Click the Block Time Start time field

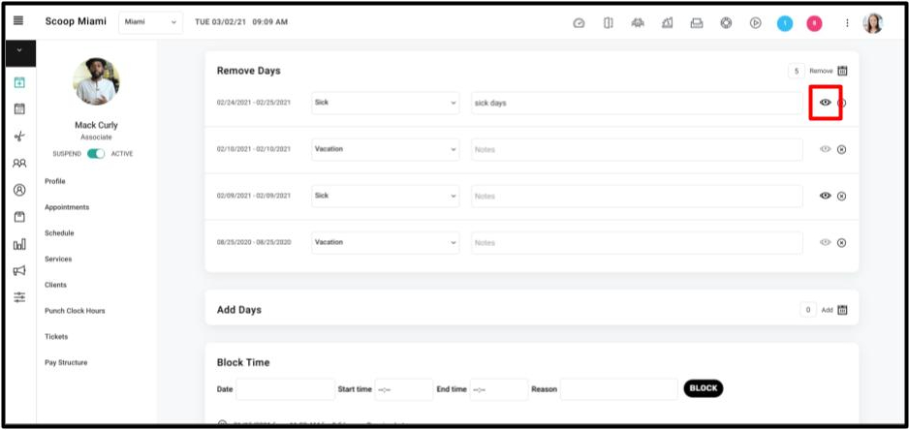[404, 389]
